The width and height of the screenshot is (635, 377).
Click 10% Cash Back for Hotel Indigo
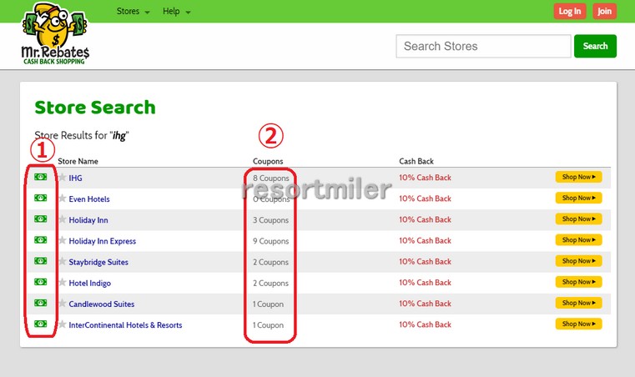click(425, 283)
